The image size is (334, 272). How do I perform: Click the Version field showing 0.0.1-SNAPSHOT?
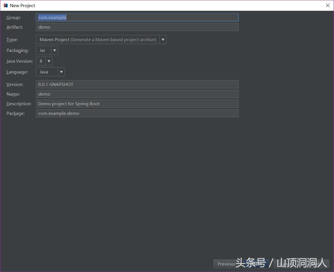(113, 84)
